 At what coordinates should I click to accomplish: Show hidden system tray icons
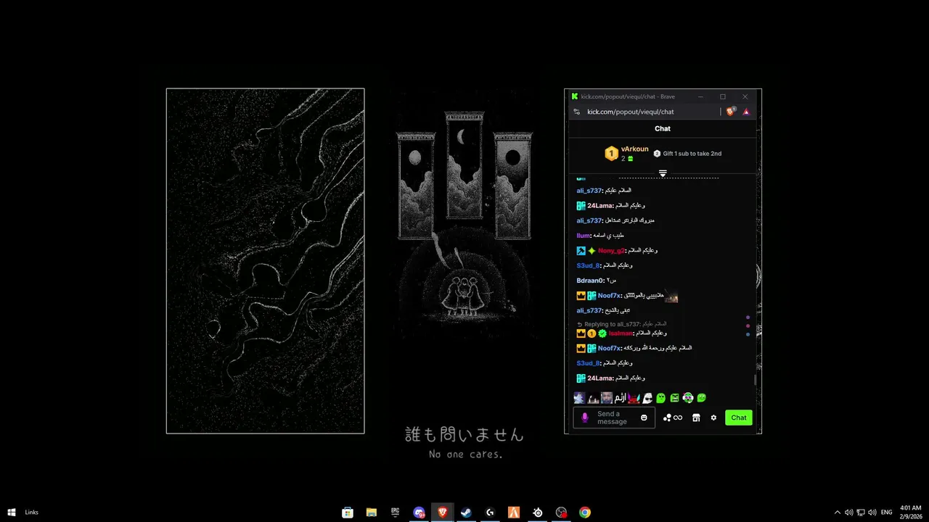click(x=838, y=513)
